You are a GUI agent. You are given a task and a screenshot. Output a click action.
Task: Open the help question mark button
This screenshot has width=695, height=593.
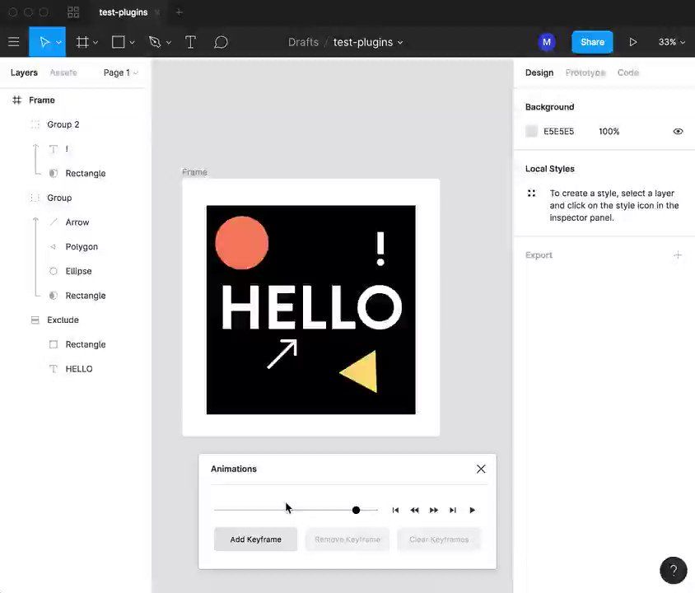(x=674, y=571)
